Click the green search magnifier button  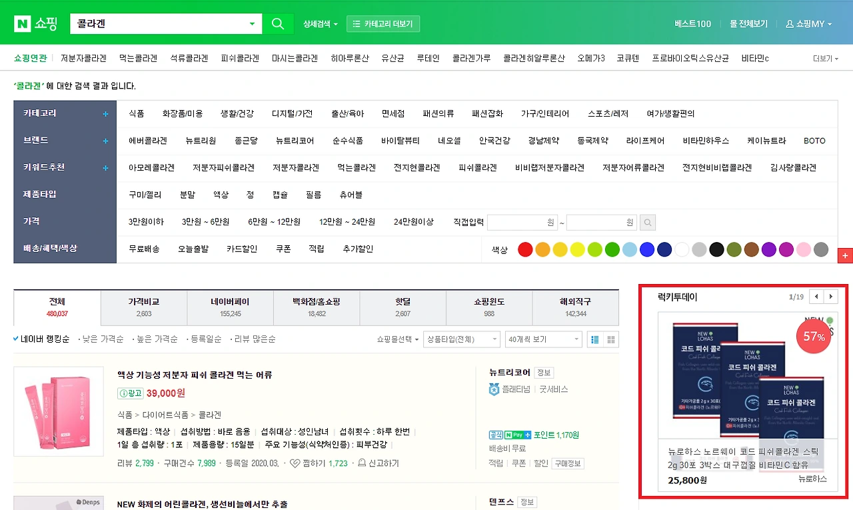pos(277,24)
